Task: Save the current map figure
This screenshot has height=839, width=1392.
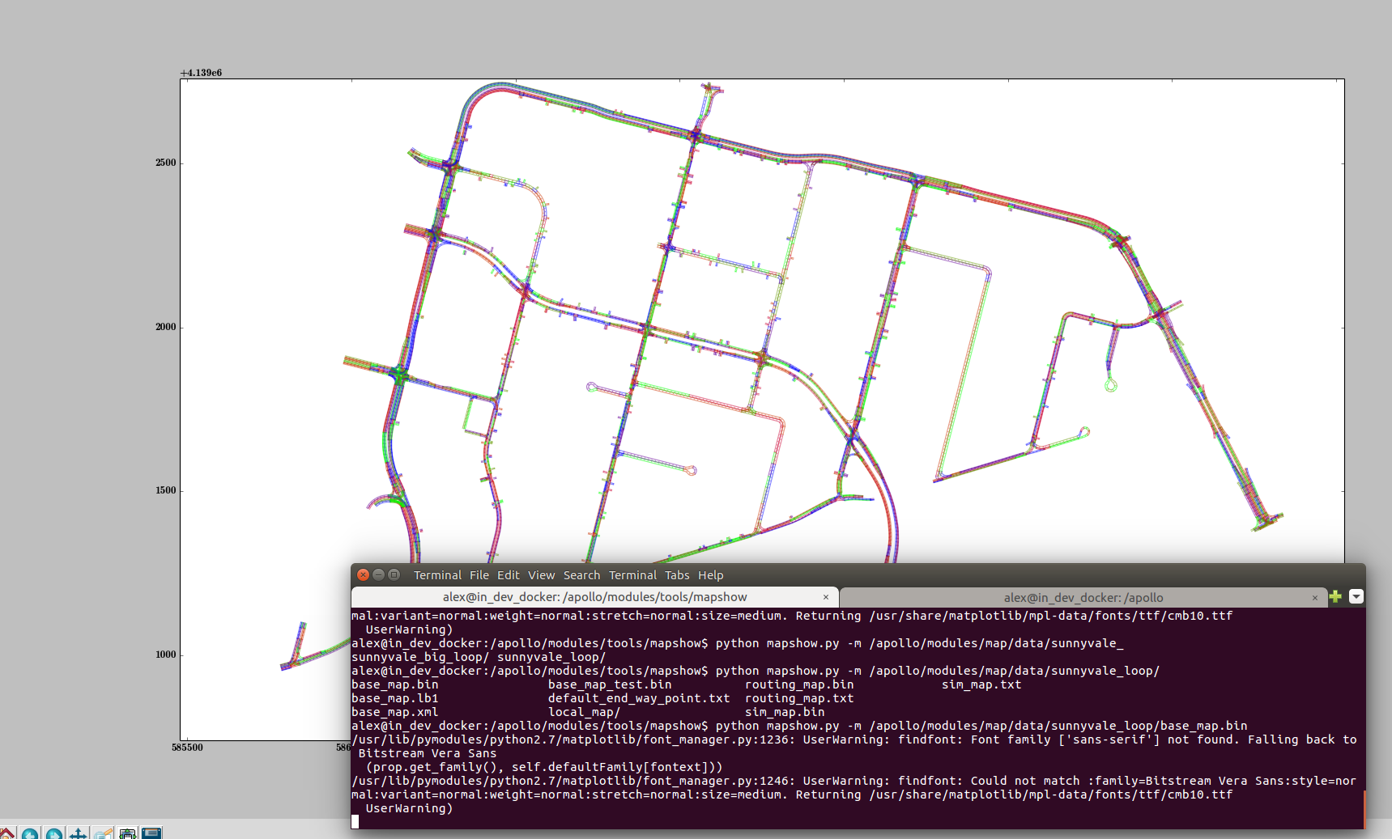Action: pos(151,833)
